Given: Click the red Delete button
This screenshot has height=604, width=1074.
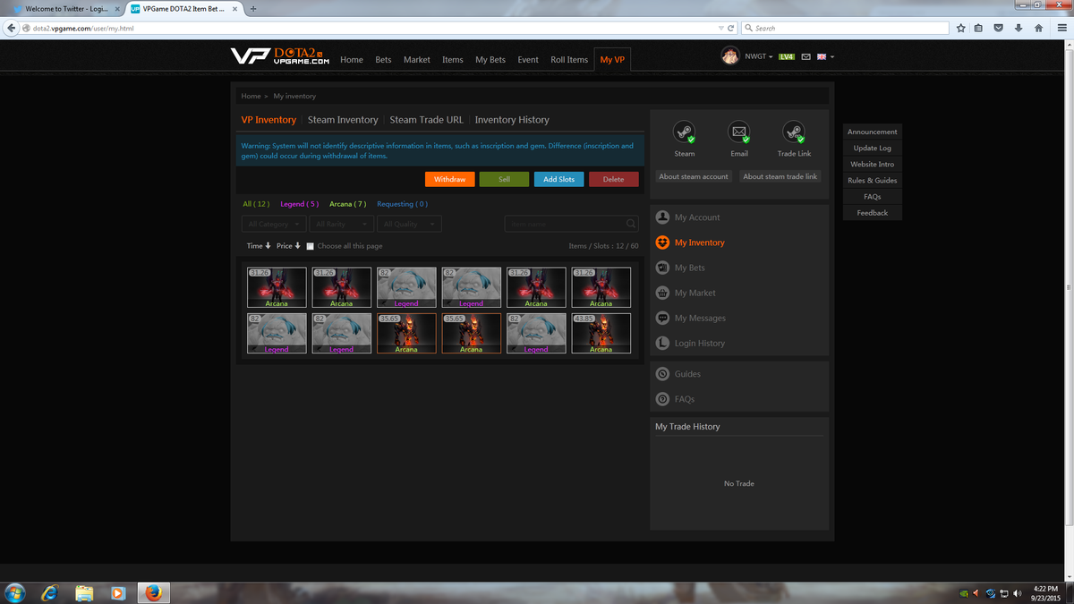Looking at the screenshot, I should tap(614, 179).
